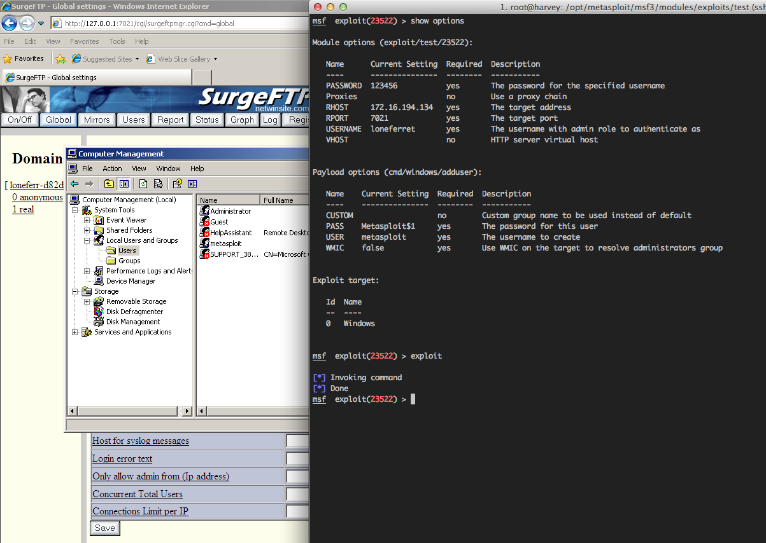
Task: Open the File menu in Computer Management
Action: 87,168
